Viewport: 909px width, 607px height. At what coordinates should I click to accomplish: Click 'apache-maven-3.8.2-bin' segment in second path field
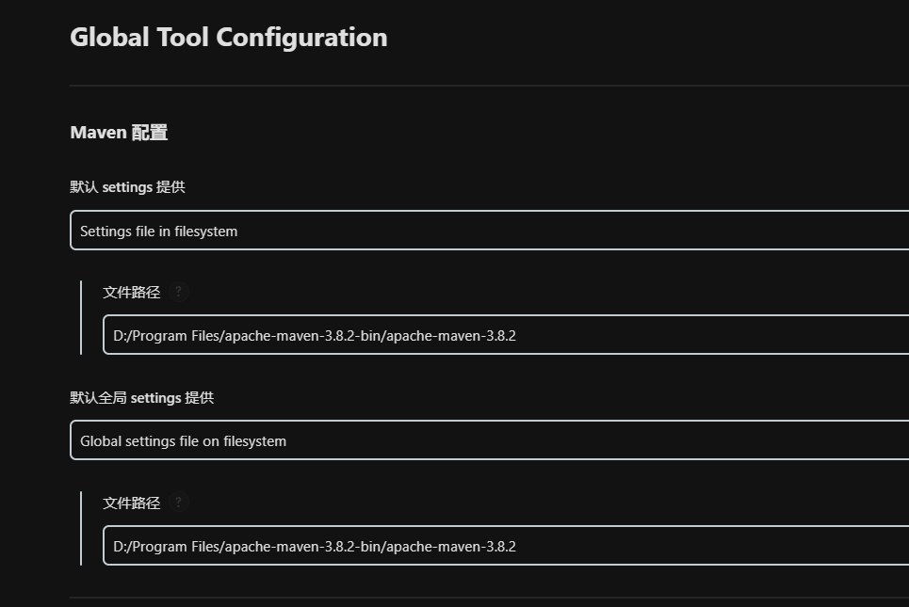[x=302, y=547]
